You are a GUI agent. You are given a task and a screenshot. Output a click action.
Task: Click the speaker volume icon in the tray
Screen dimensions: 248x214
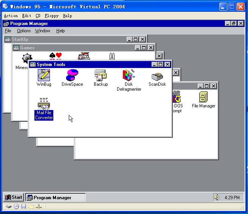(217, 197)
